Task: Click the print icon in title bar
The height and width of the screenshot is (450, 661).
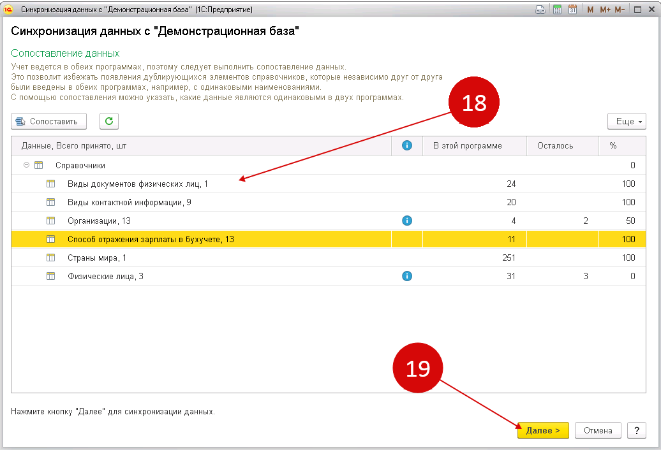Action: point(540,10)
